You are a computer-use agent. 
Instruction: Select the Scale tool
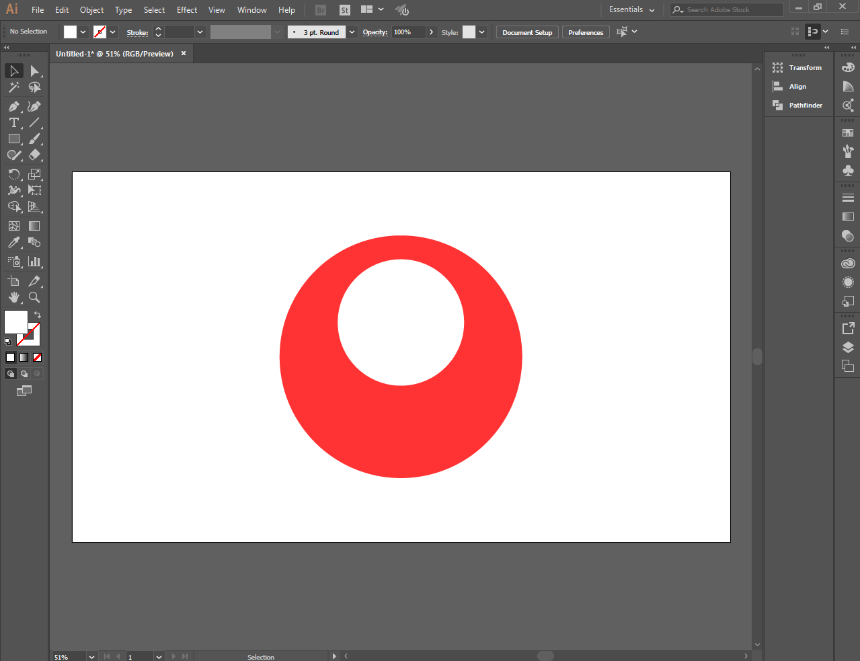pos(34,174)
